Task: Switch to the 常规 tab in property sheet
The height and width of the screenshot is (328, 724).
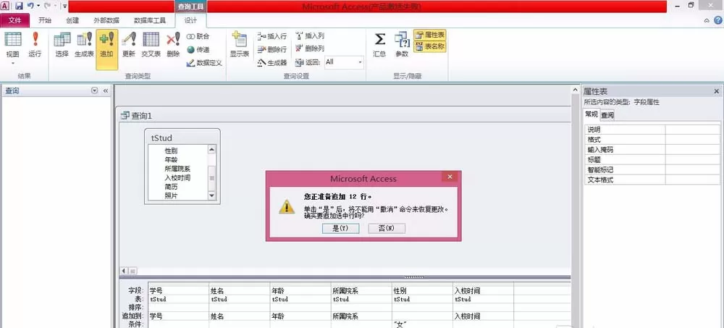Action: pos(592,114)
